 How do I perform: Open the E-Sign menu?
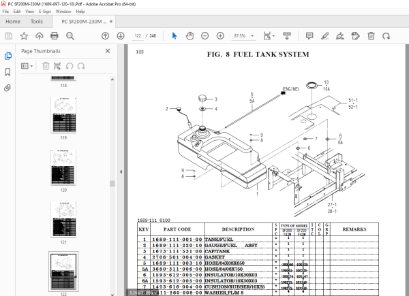point(45,12)
